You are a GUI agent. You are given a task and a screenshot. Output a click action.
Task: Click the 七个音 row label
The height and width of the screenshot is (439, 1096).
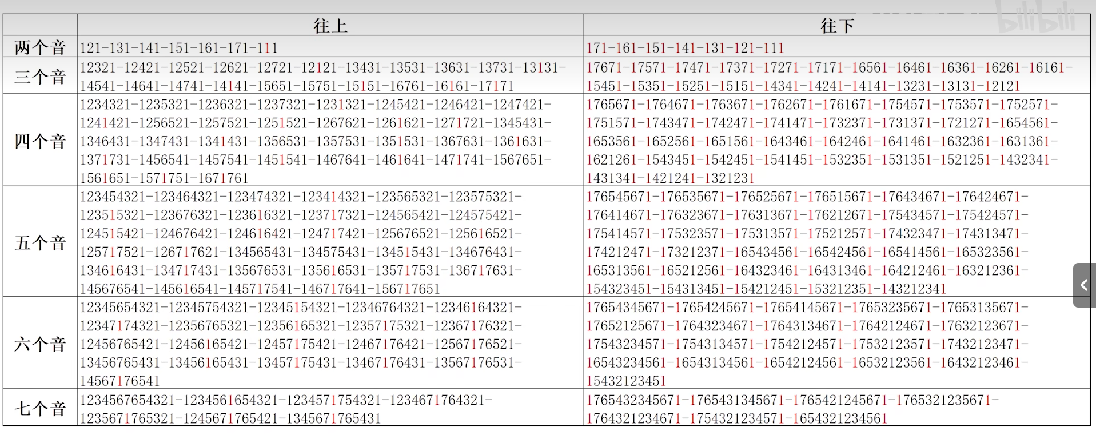point(40,408)
